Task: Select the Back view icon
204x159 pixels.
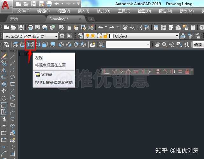Action: tap(52, 45)
